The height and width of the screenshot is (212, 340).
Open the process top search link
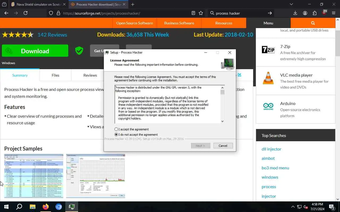point(269,187)
